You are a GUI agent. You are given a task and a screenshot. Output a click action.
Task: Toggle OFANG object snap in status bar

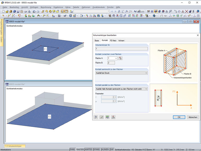97,149
